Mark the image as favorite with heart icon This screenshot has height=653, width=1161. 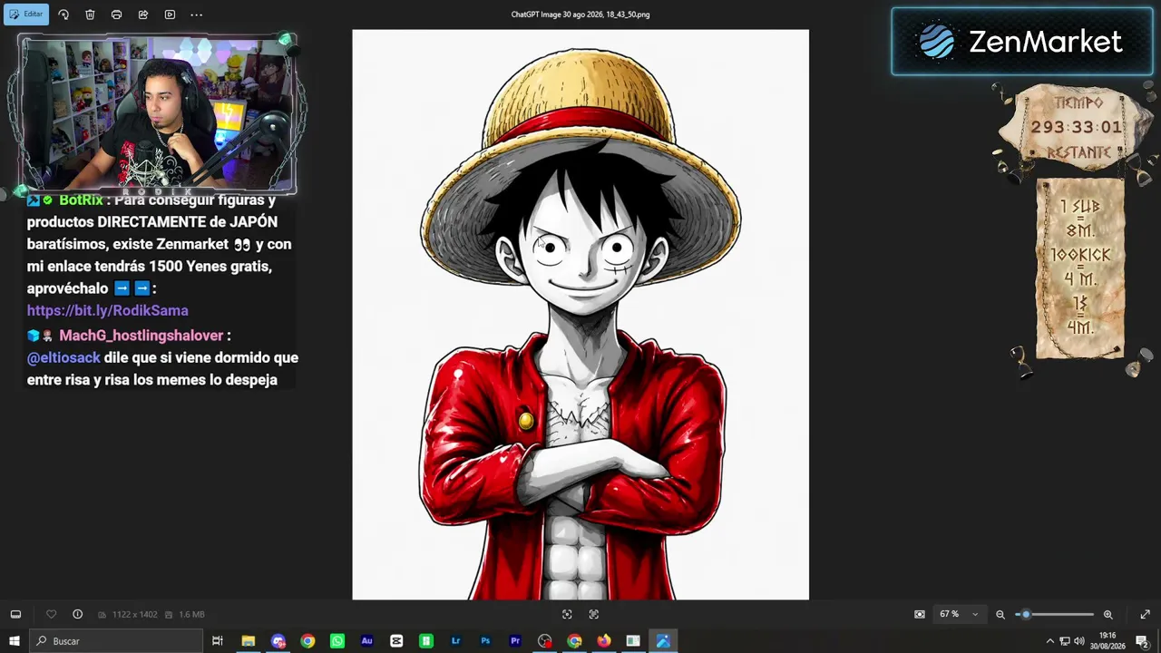(x=51, y=614)
